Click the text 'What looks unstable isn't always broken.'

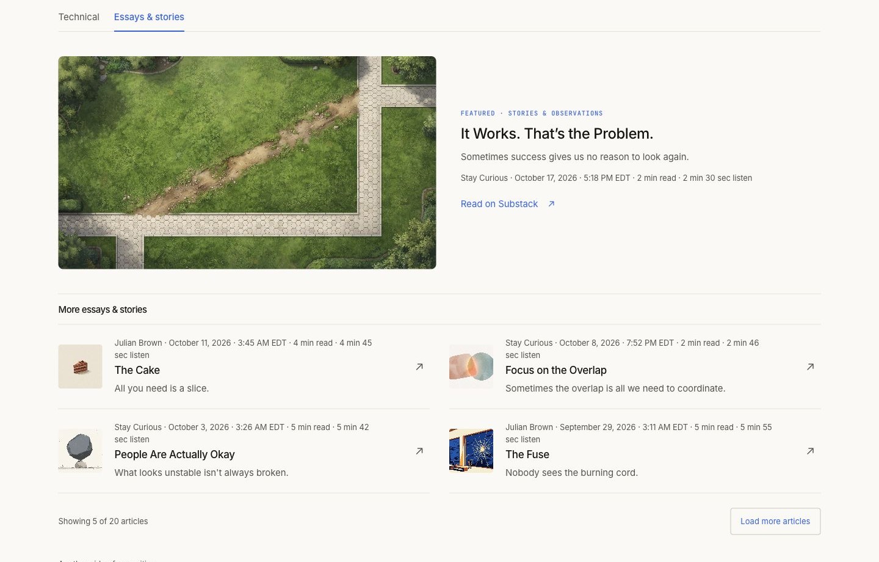(201, 473)
